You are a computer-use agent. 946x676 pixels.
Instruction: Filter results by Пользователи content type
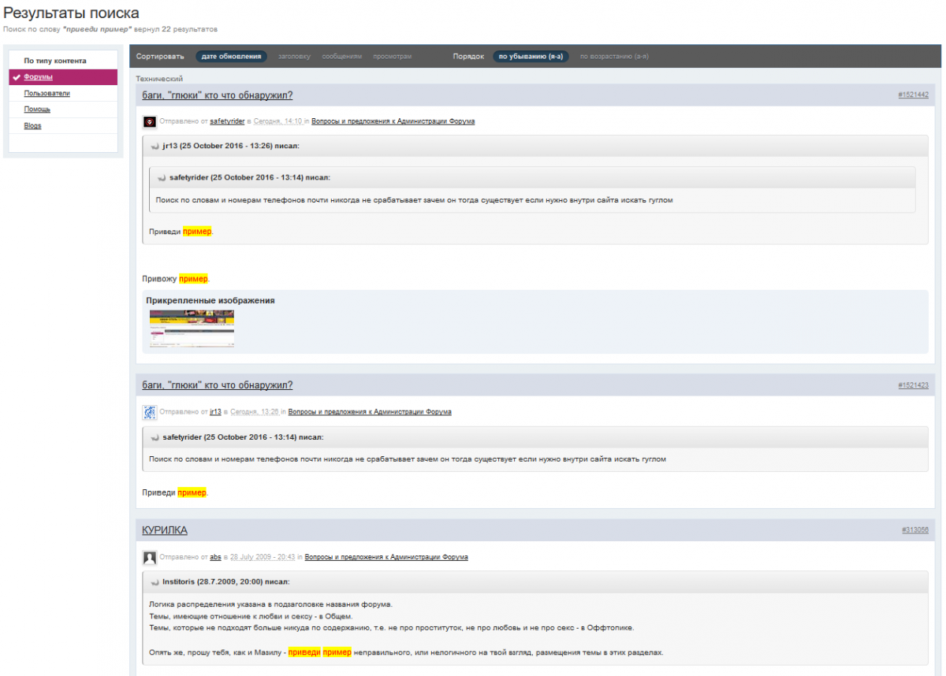(x=47, y=93)
